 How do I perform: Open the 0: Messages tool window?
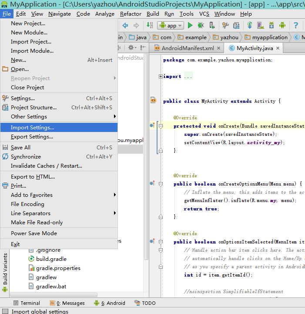pyautogui.click(x=67, y=303)
